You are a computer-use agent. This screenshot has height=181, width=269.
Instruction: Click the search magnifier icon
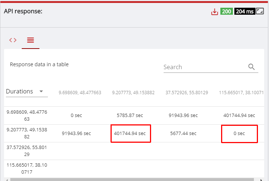click(x=251, y=67)
